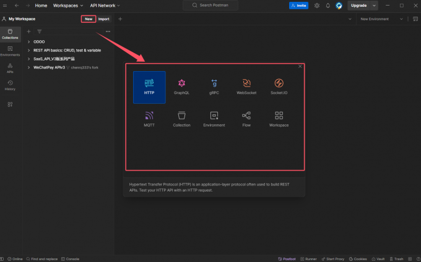Pick the gRPC request option
The width and height of the screenshot is (421, 262).
214,87
